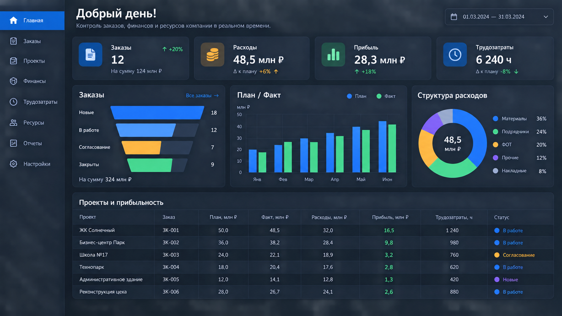Viewport: 562px width, 316px height.
Task: Click the 48,5 млн ₽ donut center value
Action: pos(453,143)
